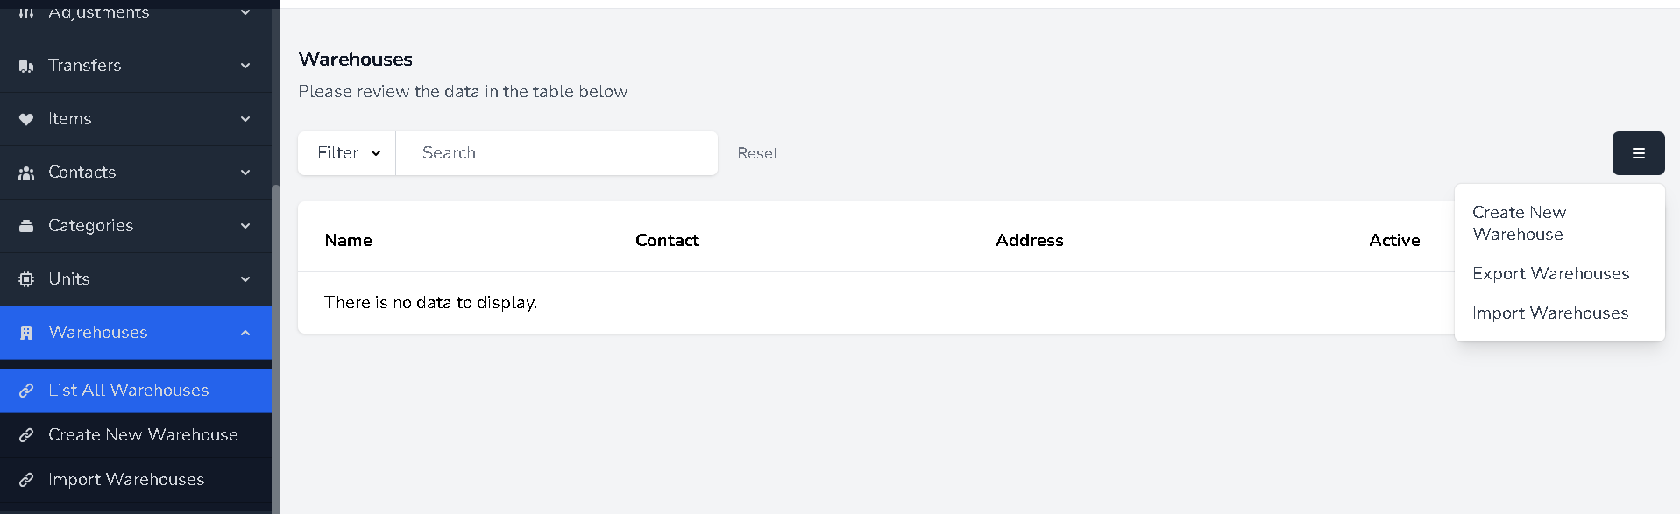Screen dimensions: 1680x514
Task: Click the Warehouses building icon
Action: (26, 333)
